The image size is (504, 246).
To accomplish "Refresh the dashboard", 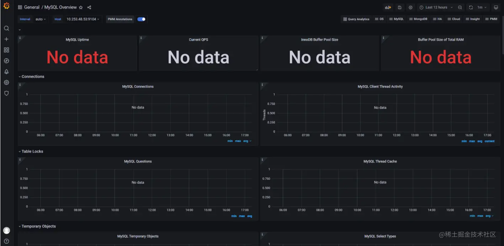I will pyautogui.click(x=471, y=7).
